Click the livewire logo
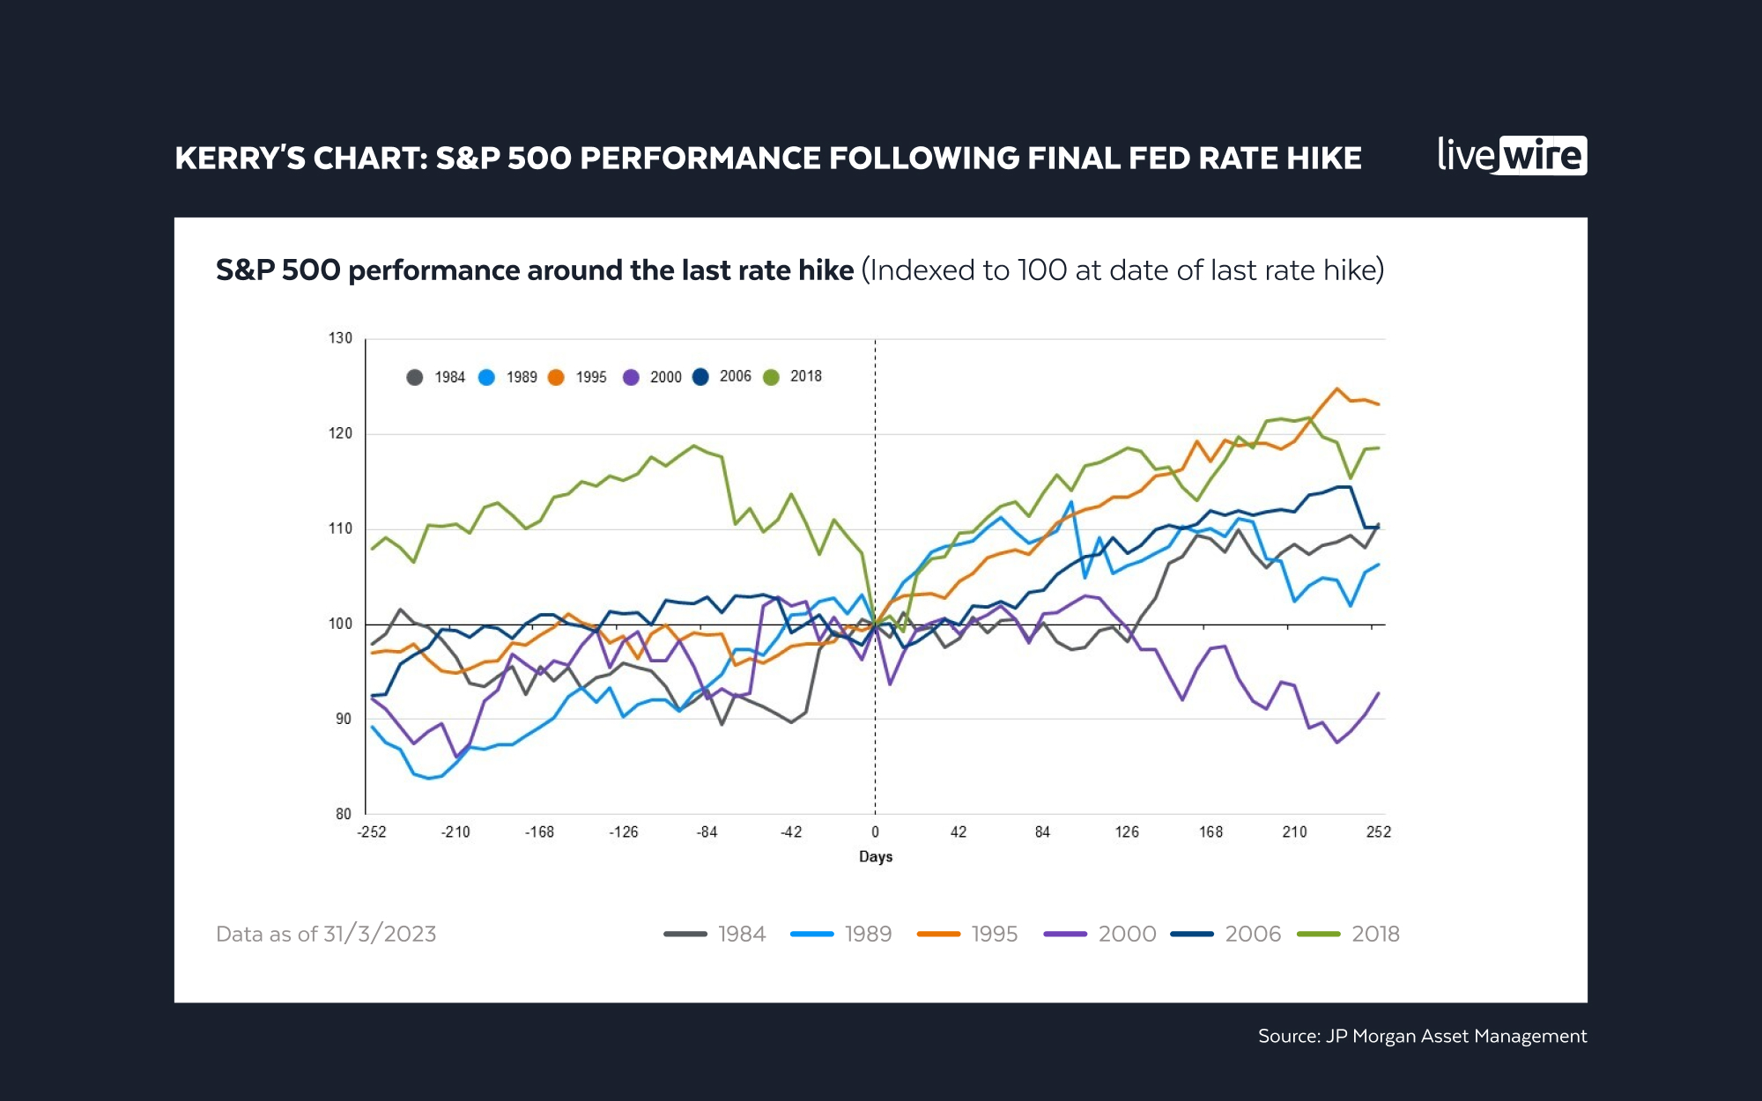This screenshot has height=1101, width=1762. click(x=1512, y=156)
